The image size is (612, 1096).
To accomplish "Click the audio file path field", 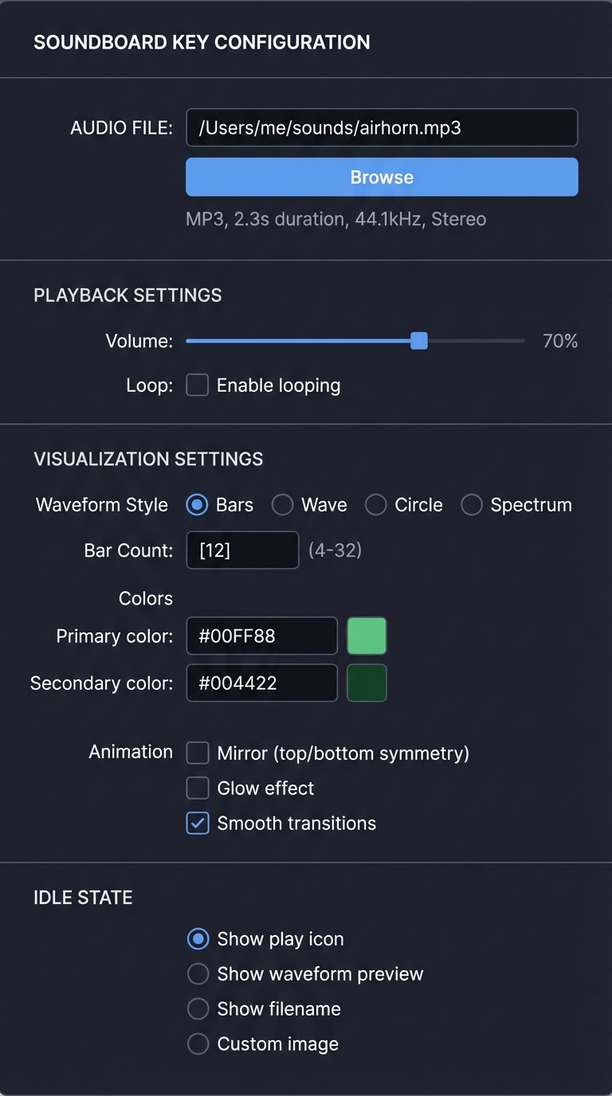I will [381, 127].
